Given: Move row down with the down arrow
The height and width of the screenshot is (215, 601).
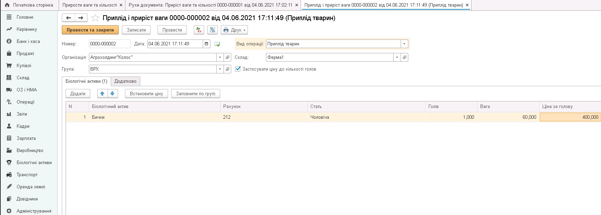Looking at the screenshot, I should 112,93.
